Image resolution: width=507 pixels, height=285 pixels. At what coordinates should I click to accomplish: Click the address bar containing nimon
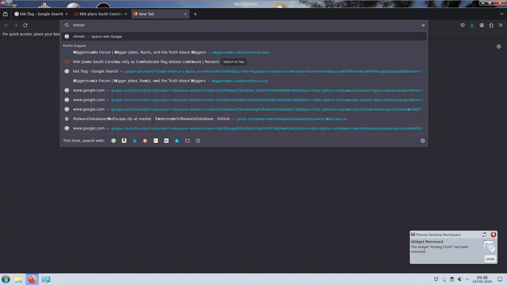tap(238, 25)
